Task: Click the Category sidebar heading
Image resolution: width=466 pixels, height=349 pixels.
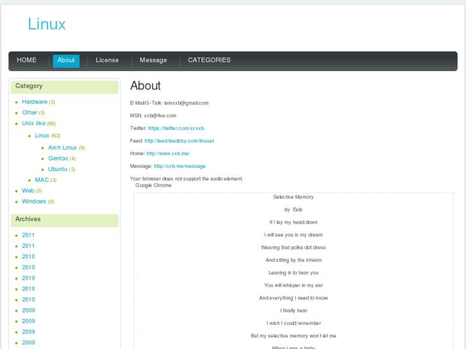Action: [29, 86]
